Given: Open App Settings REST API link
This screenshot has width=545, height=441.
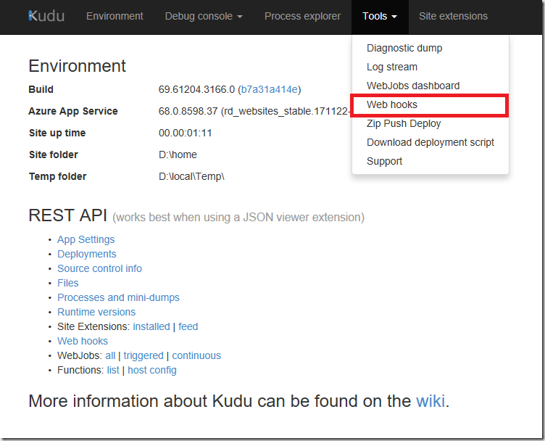Looking at the screenshot, I should (x=86, y=239).
